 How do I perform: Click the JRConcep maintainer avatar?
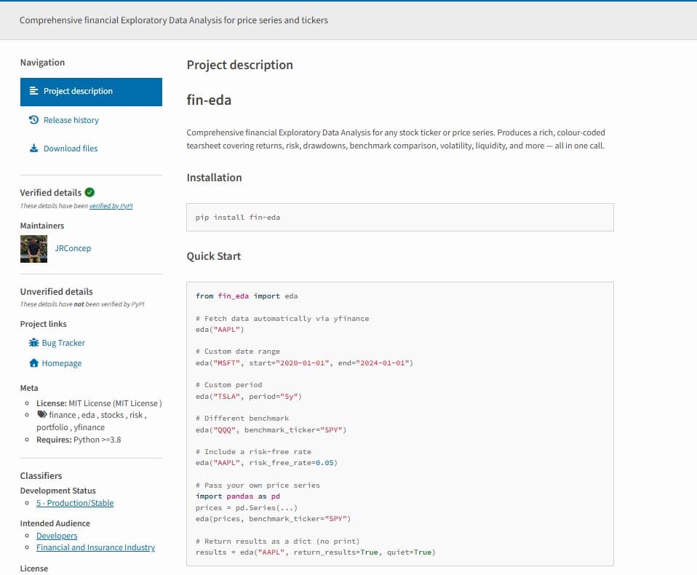(33, 249)
